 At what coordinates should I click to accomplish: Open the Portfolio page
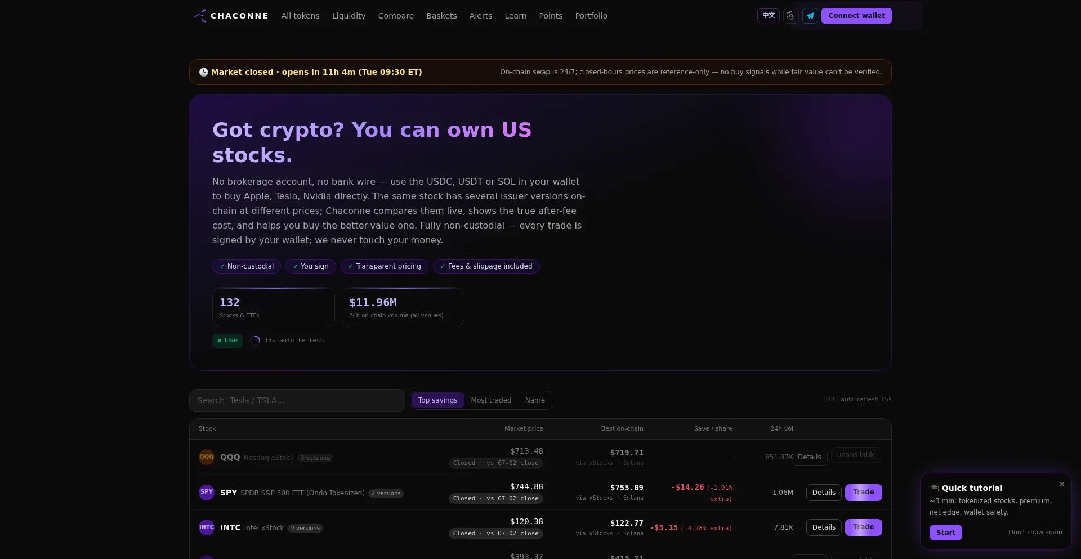[x=591, y=16]
